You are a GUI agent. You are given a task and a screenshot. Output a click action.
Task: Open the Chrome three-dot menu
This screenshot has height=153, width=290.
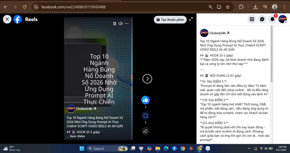[x=284, y=7]
